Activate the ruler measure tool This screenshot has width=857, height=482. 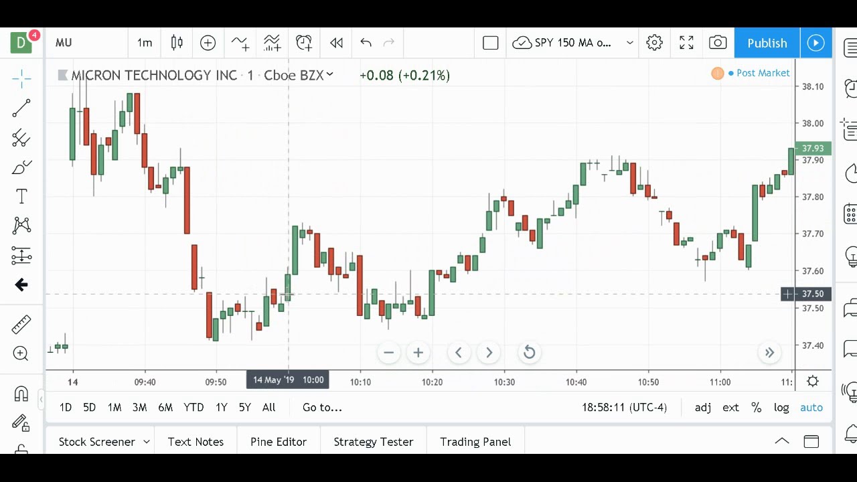[x=21, y=324]
